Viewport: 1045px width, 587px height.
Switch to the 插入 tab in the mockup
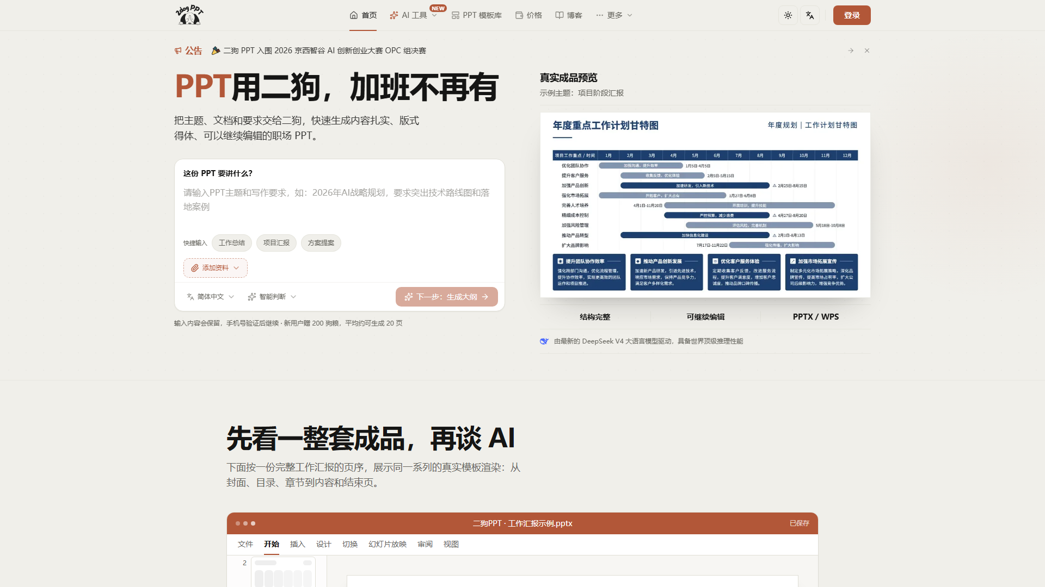(x=298, y=544)
